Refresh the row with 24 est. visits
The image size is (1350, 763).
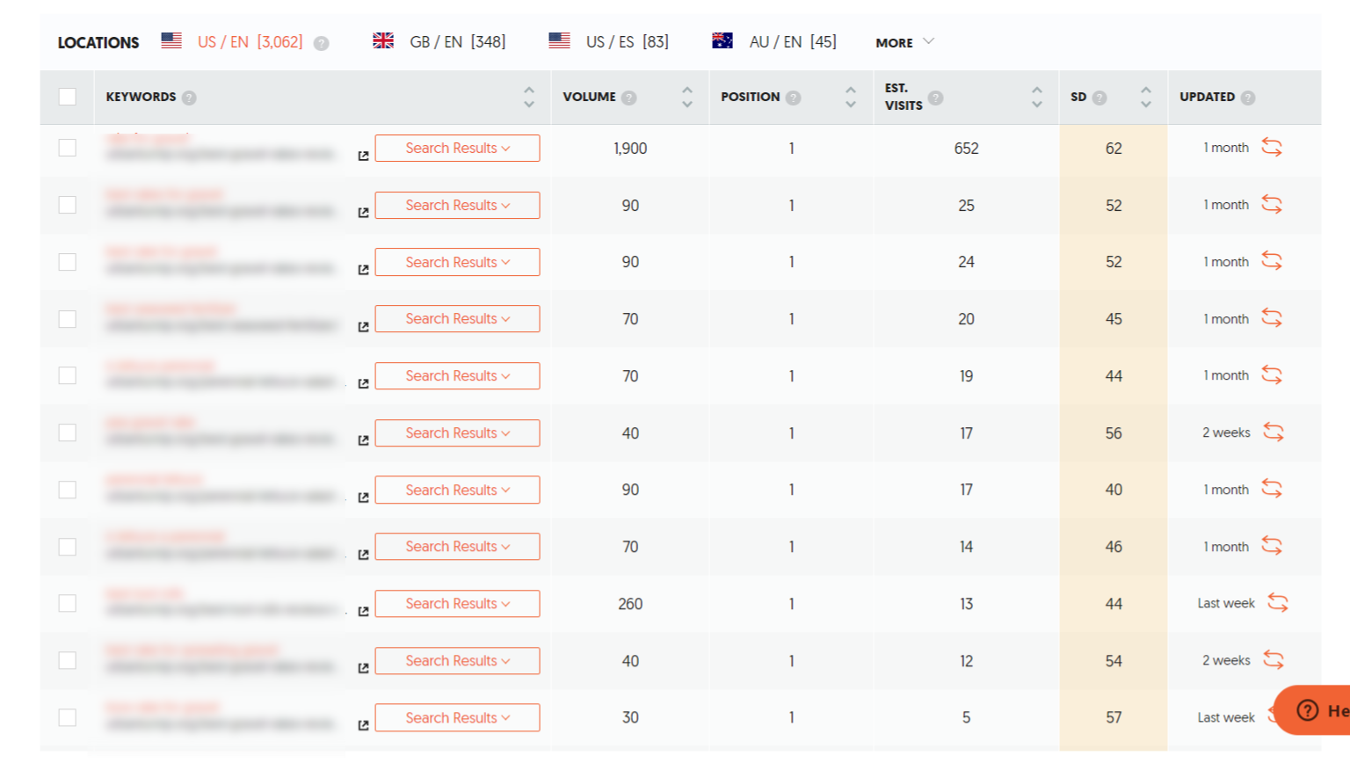(x=1272, y=261)
